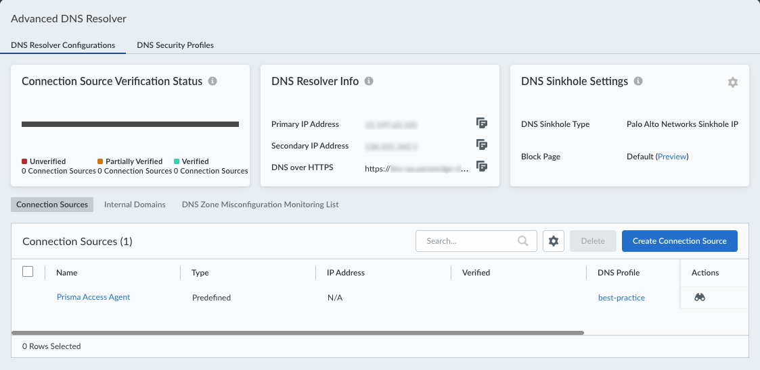
Task: Switch to DNS Security Profiles tab
Action: [175, 45]
